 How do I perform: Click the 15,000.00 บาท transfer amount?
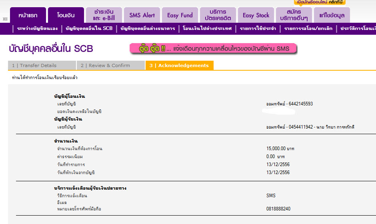click(x=280, y=149)
